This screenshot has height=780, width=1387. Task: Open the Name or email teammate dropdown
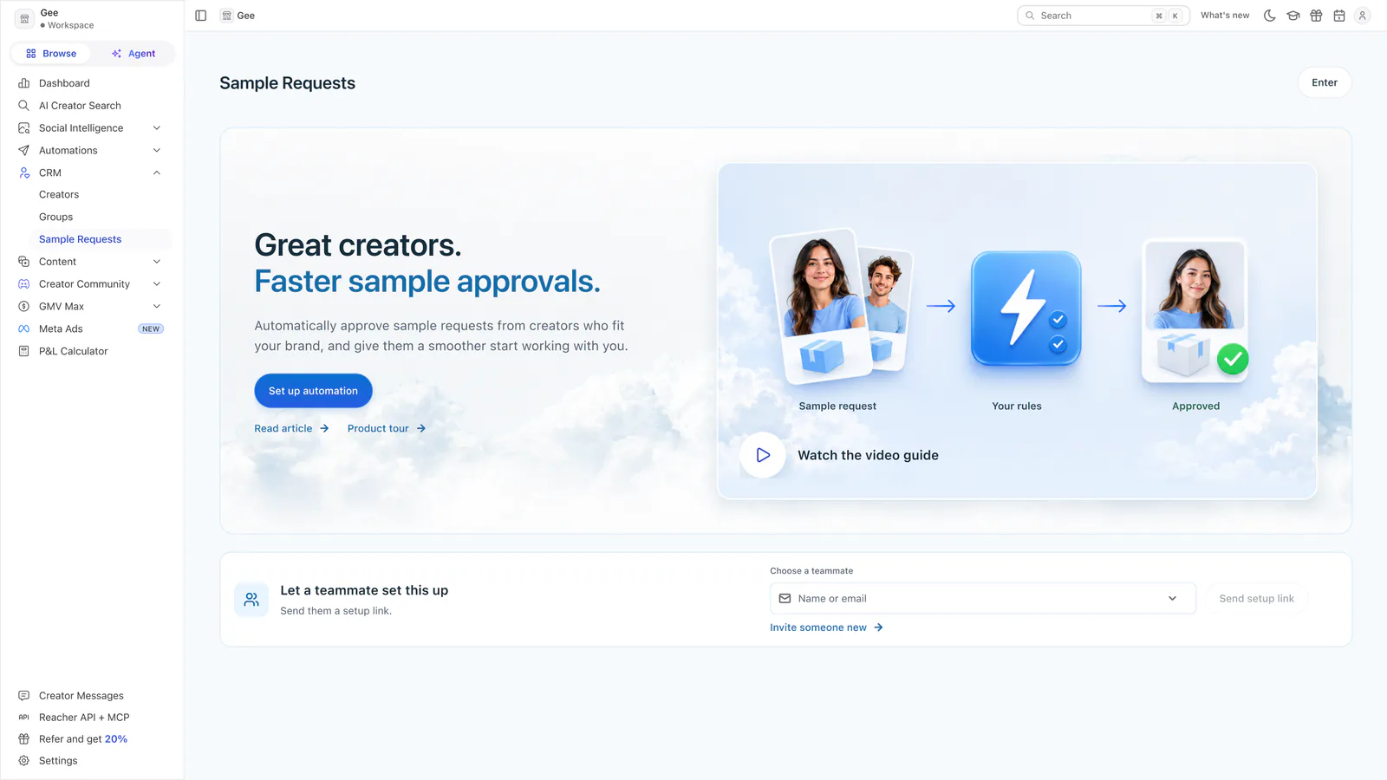click(982, 599)
